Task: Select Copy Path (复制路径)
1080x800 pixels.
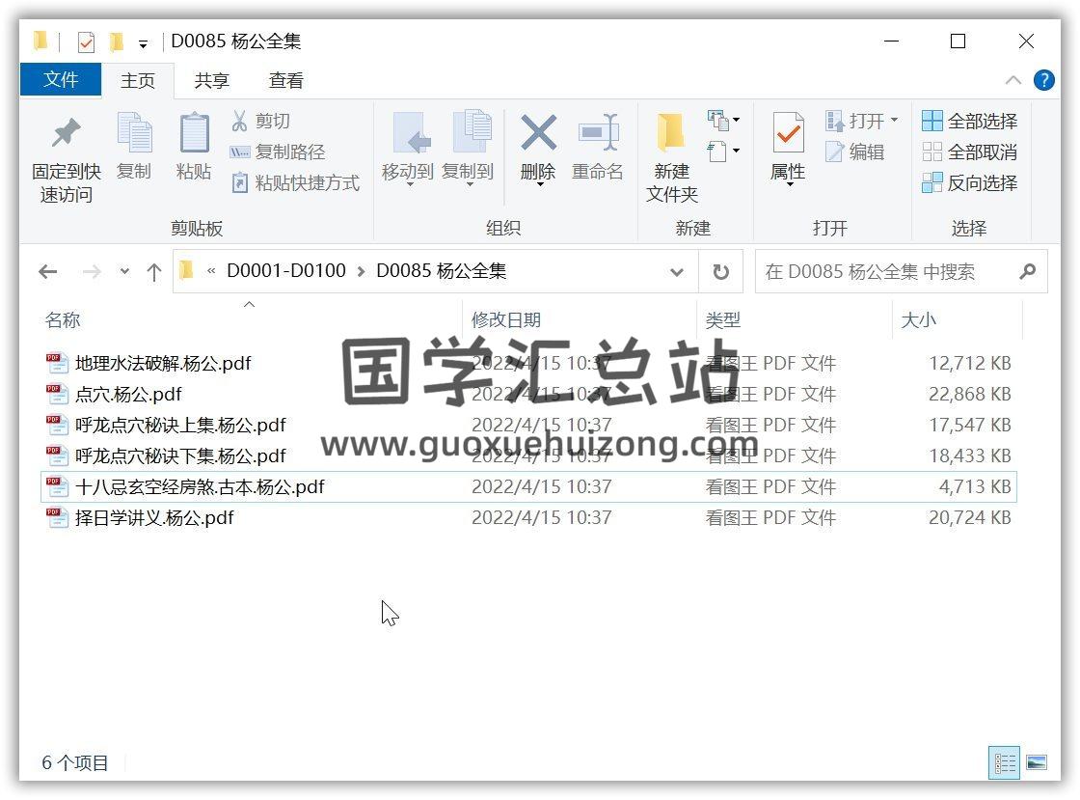Action: point(277,152)
